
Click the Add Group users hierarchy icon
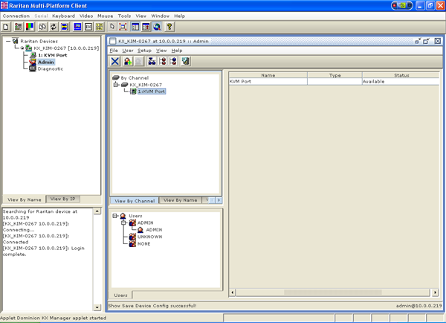(152, 61)
